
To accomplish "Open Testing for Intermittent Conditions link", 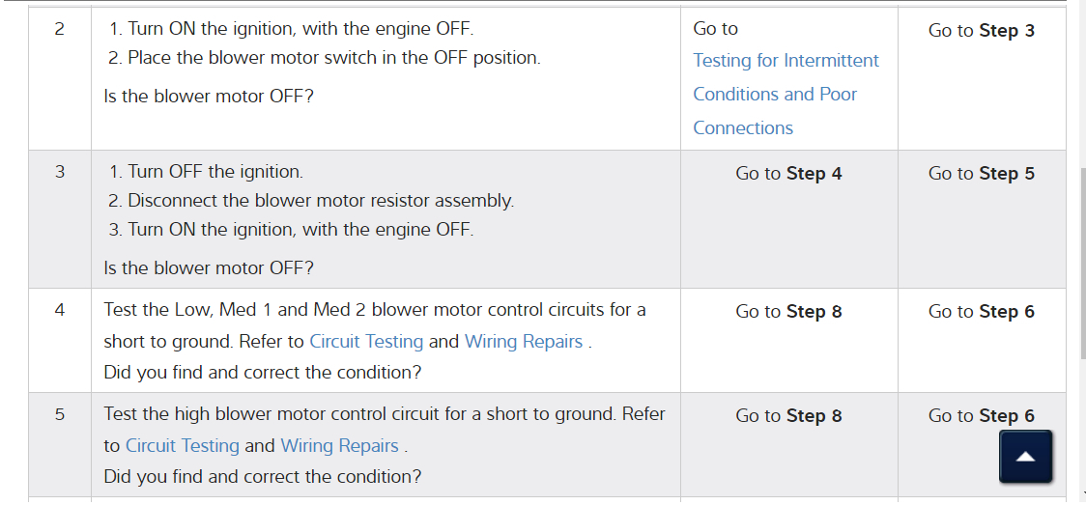I will [786, 61].
